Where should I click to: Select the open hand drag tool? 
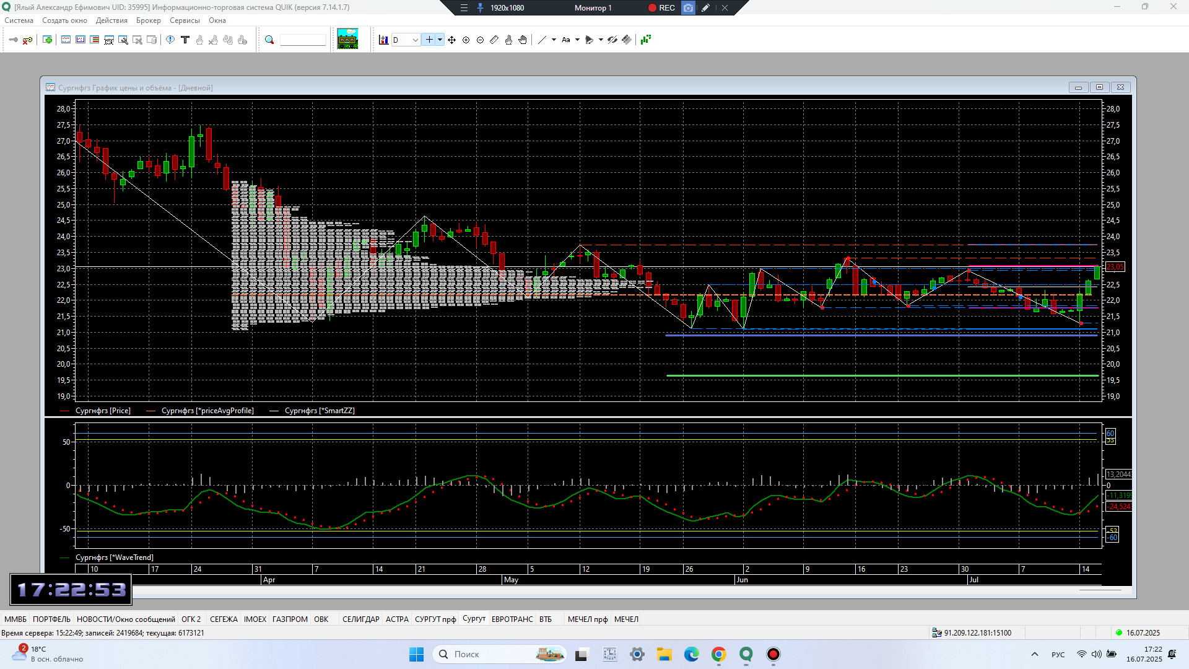click(x=523, y=40)
